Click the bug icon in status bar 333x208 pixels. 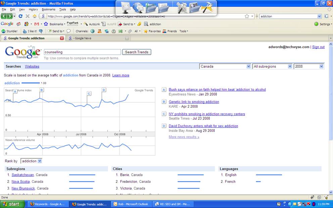[312, 197]
